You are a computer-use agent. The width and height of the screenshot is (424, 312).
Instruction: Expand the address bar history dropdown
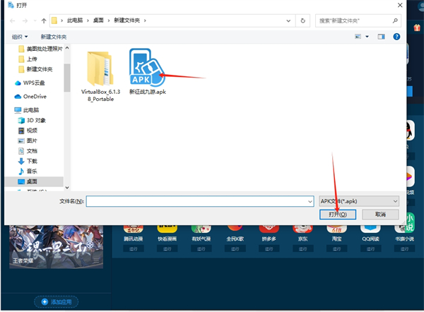point(288,20)
